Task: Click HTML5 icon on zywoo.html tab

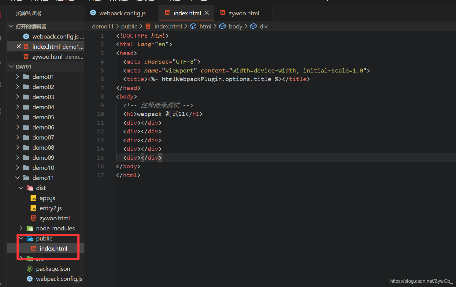Action: 223,13
